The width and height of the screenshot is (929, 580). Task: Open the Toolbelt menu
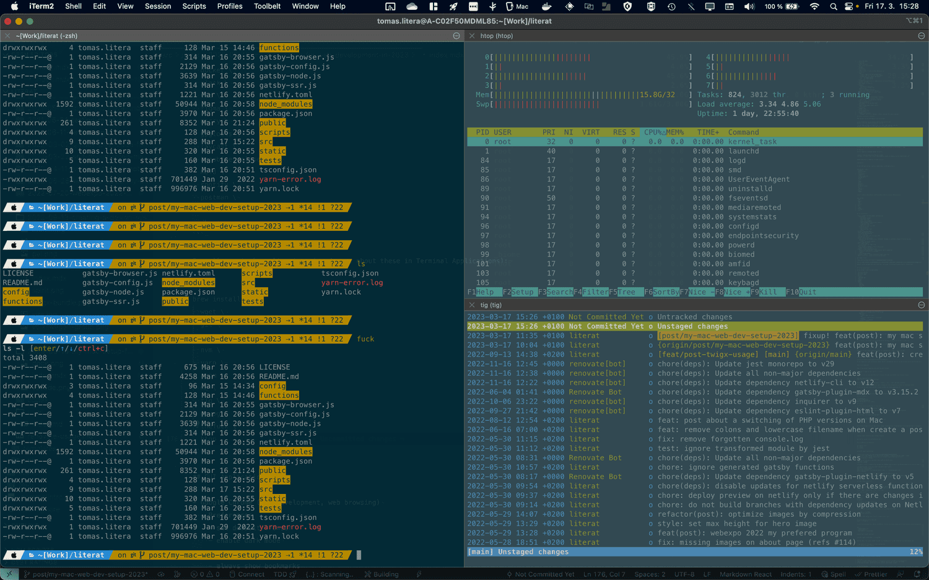point(267,6)
